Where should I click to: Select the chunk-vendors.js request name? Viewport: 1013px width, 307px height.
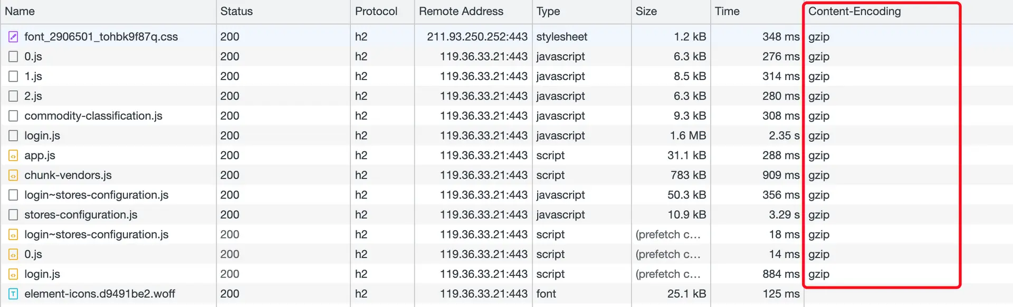point(68,175)
